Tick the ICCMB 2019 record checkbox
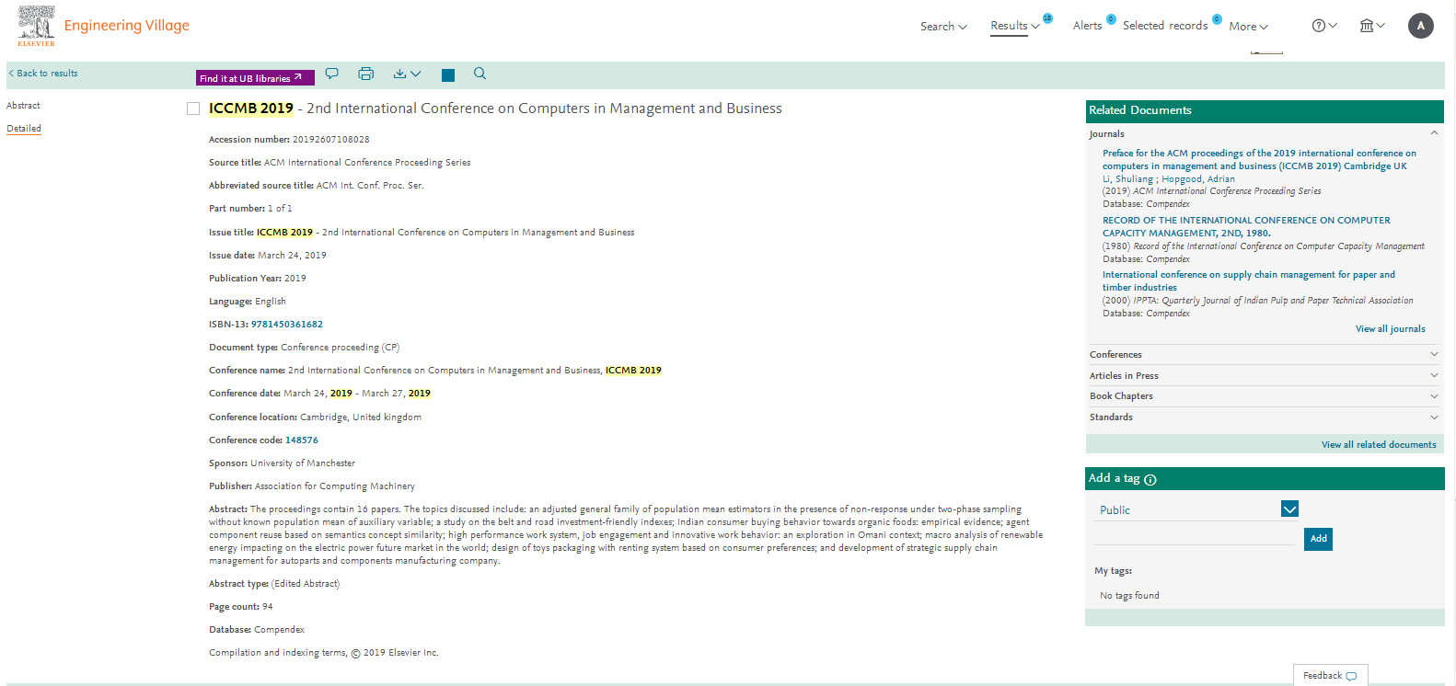This screenshot has width=1456, height=686. pyautogui.click(x=193, y=109)
